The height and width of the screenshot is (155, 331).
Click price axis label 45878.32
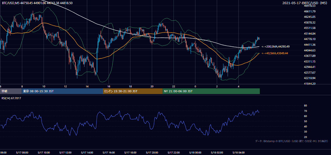[310, 22]
